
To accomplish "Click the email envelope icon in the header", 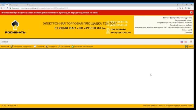I will (x=108, y=33).
